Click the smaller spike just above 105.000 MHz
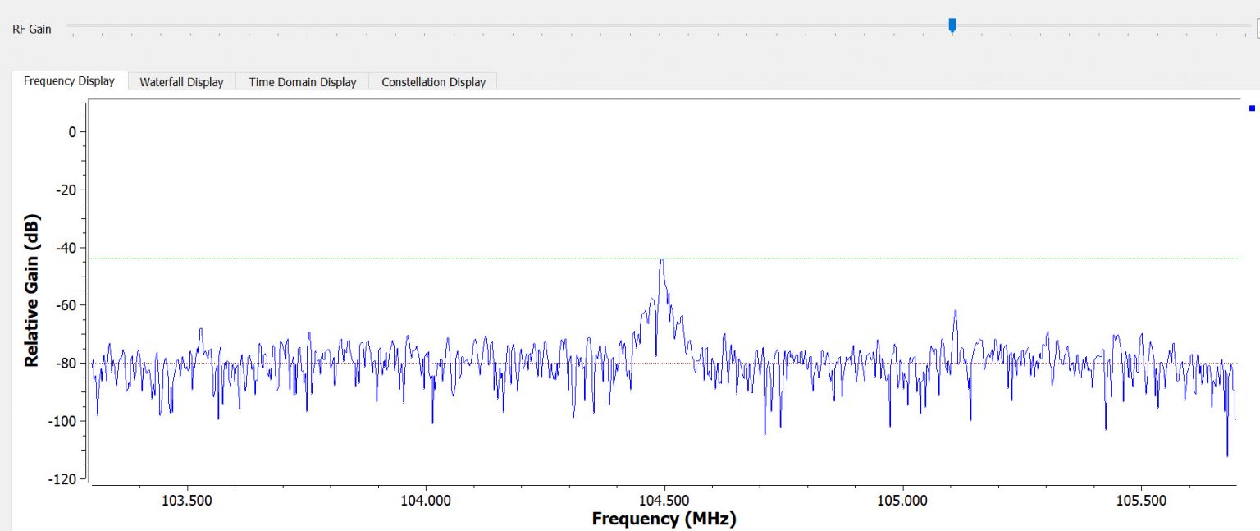1260x531 pixels. click(x=955, y=312)
